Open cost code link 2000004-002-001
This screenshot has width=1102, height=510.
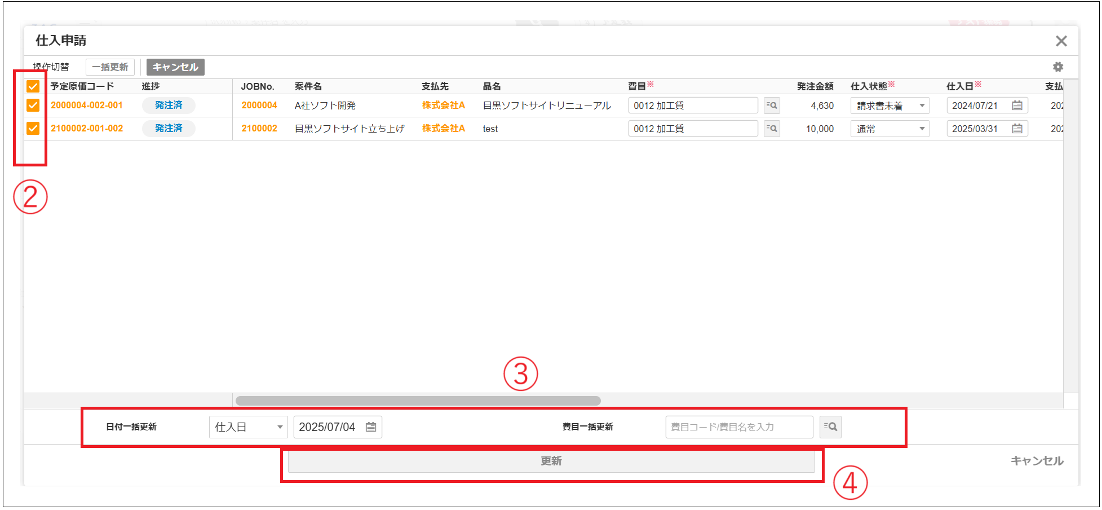coord(87,105)
